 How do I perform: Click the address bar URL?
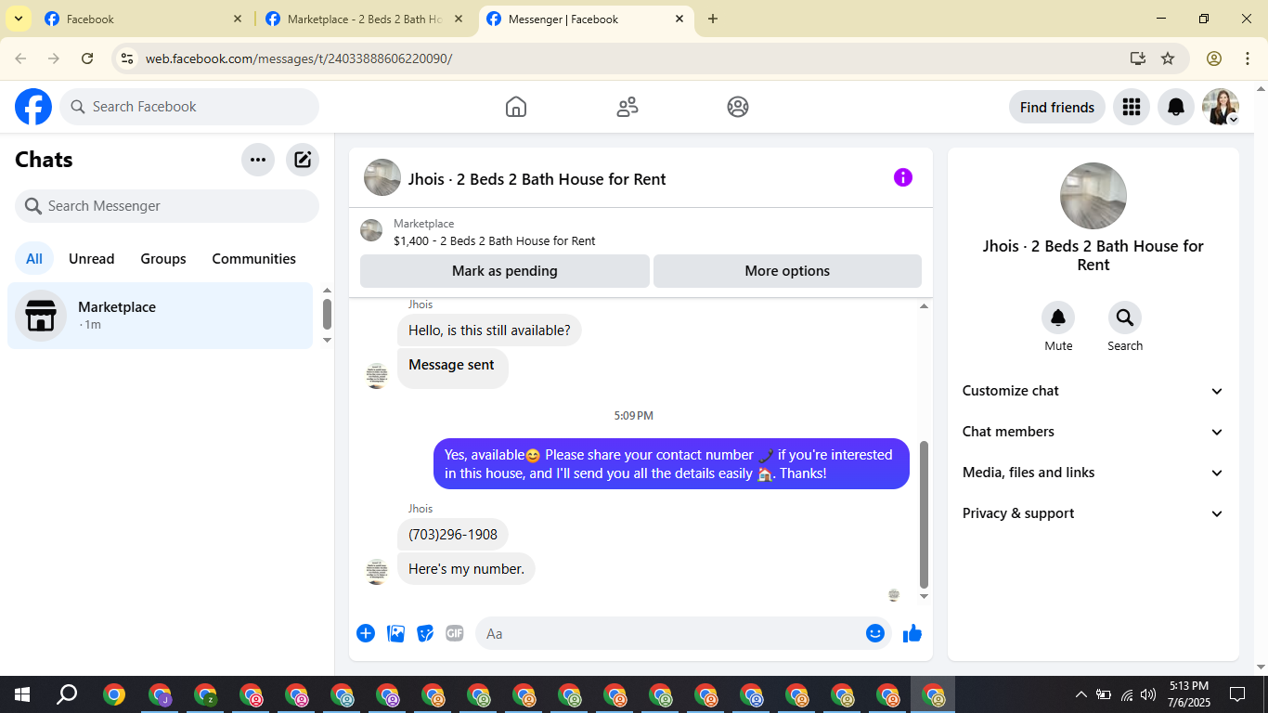pos(299,58)
